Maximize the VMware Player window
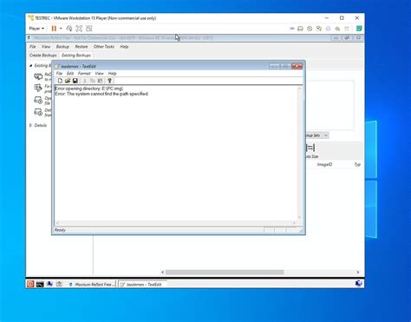 (x=342, y=18)
